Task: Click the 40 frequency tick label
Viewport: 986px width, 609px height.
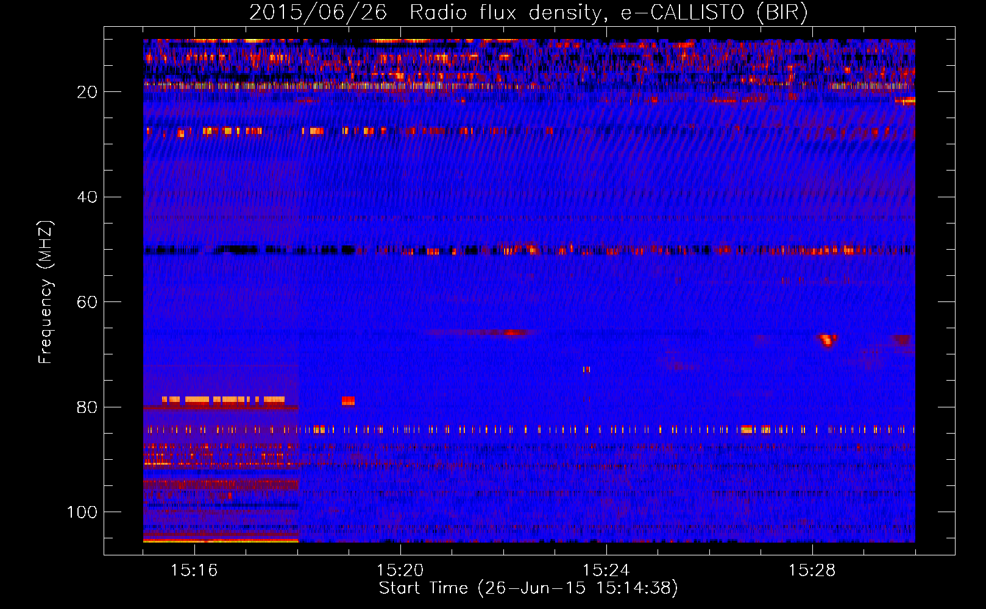Action: pos(87,197)
